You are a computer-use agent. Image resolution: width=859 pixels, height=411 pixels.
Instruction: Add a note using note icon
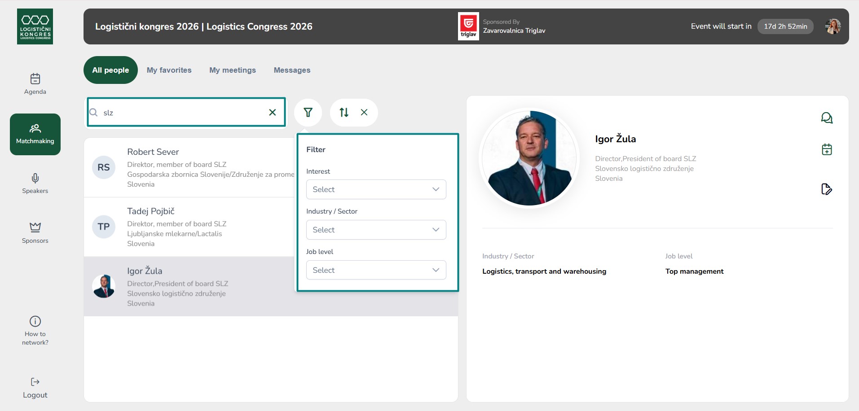coord(826,189)
